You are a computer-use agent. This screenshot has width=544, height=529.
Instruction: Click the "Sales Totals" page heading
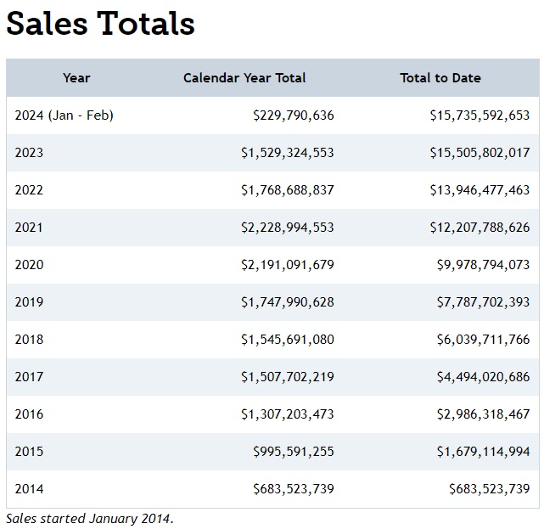pyautogui.click(x=100, y=24)
